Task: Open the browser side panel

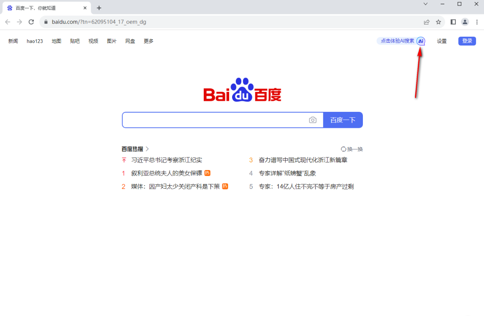Action: click(453, 22)
